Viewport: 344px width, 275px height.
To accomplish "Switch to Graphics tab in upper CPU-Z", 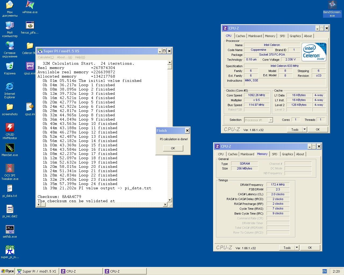I will (295, 36).
